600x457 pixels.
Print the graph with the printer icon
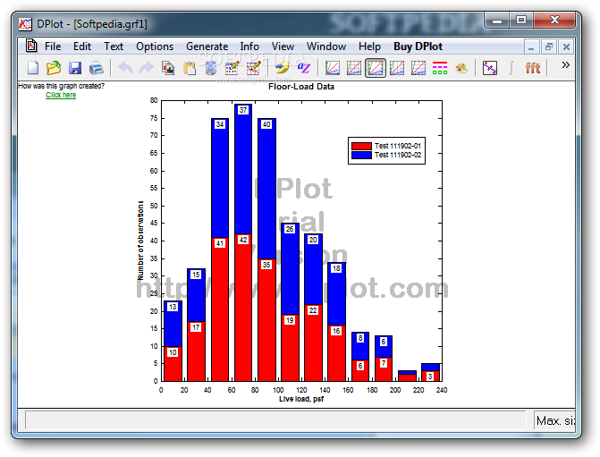[97, 68]
